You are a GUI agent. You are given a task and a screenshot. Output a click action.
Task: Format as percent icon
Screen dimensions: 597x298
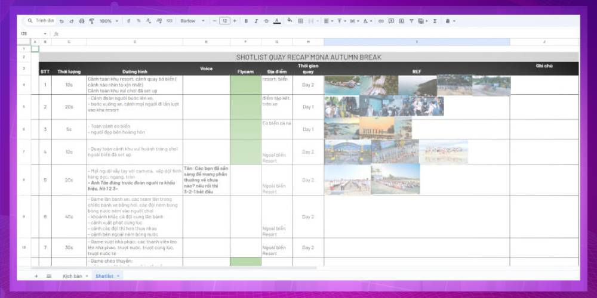tap(139, 21)
